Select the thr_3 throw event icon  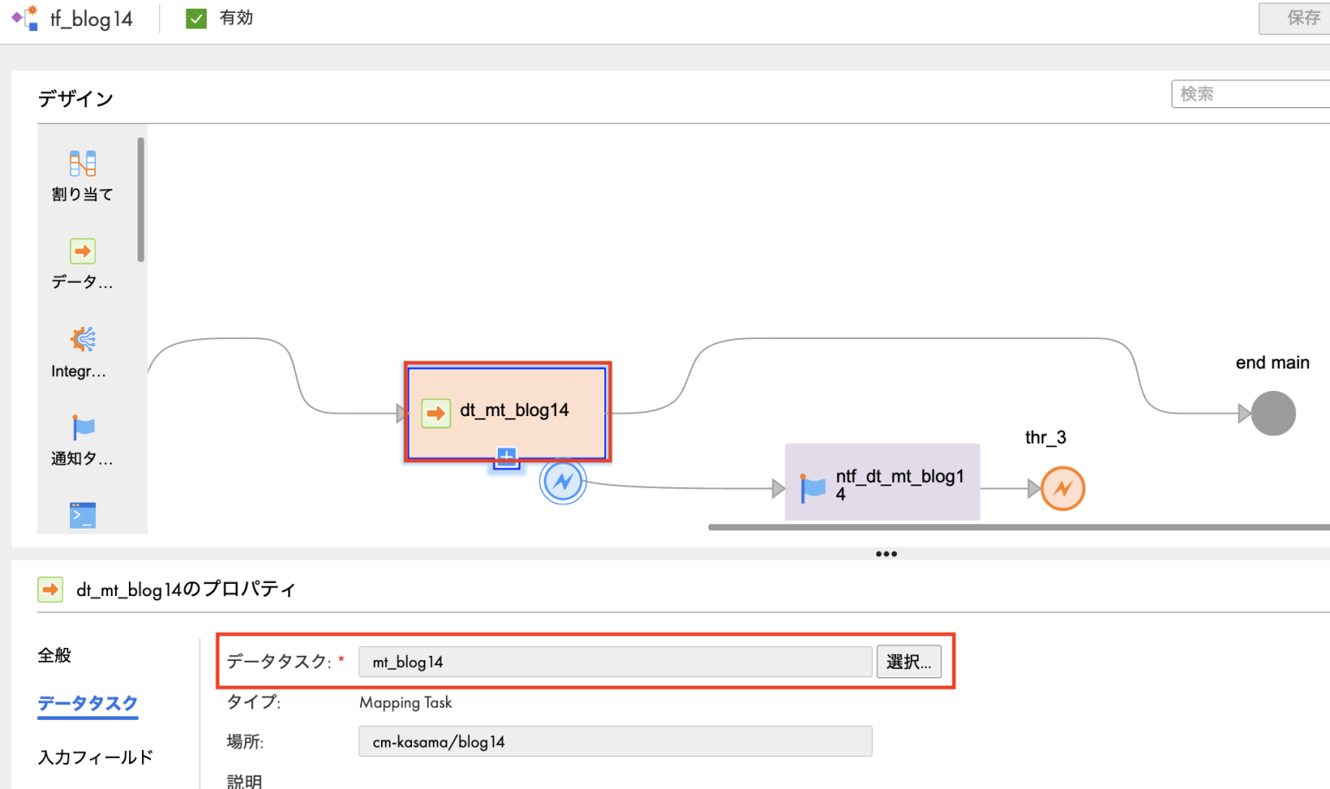click(1062, 489)
